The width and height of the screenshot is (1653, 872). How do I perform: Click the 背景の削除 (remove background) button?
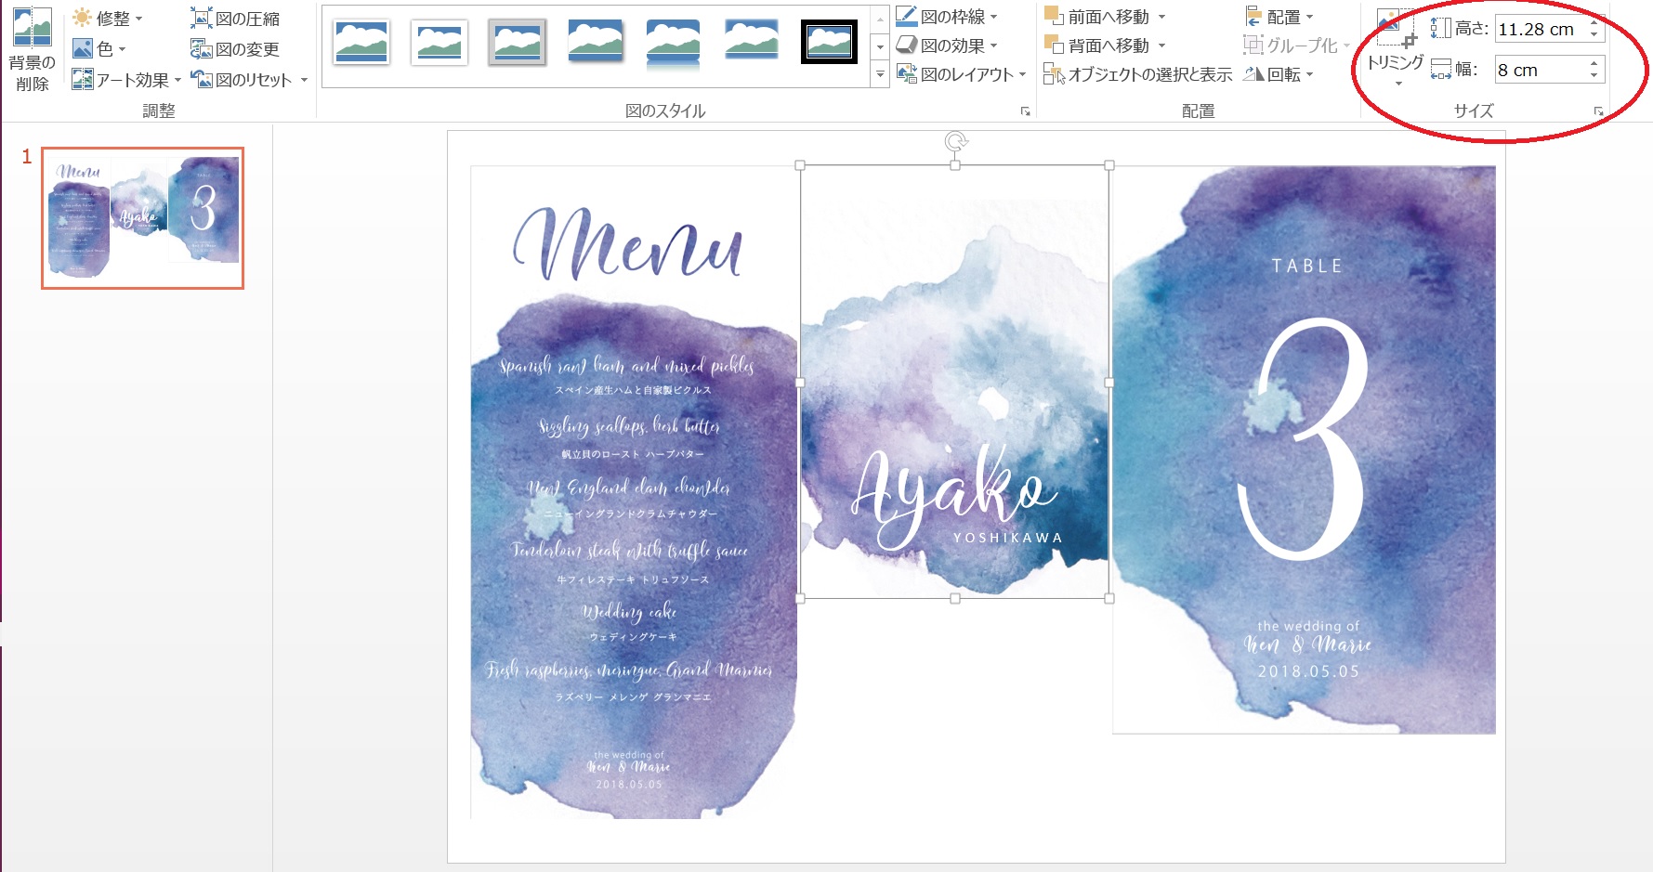click(32, 48)
